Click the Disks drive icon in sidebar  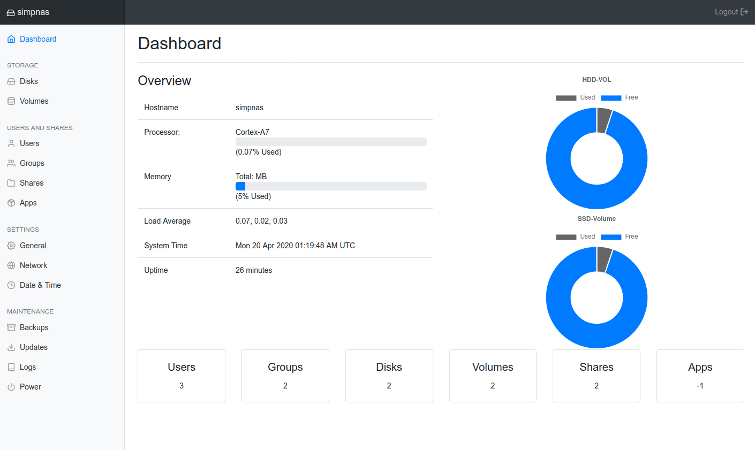[x=11, y=81]
